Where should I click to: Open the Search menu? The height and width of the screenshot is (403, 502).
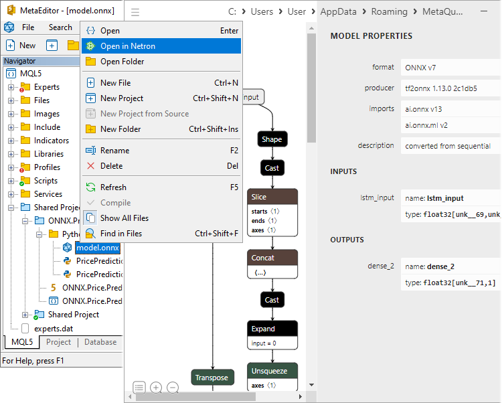point(60,27)
